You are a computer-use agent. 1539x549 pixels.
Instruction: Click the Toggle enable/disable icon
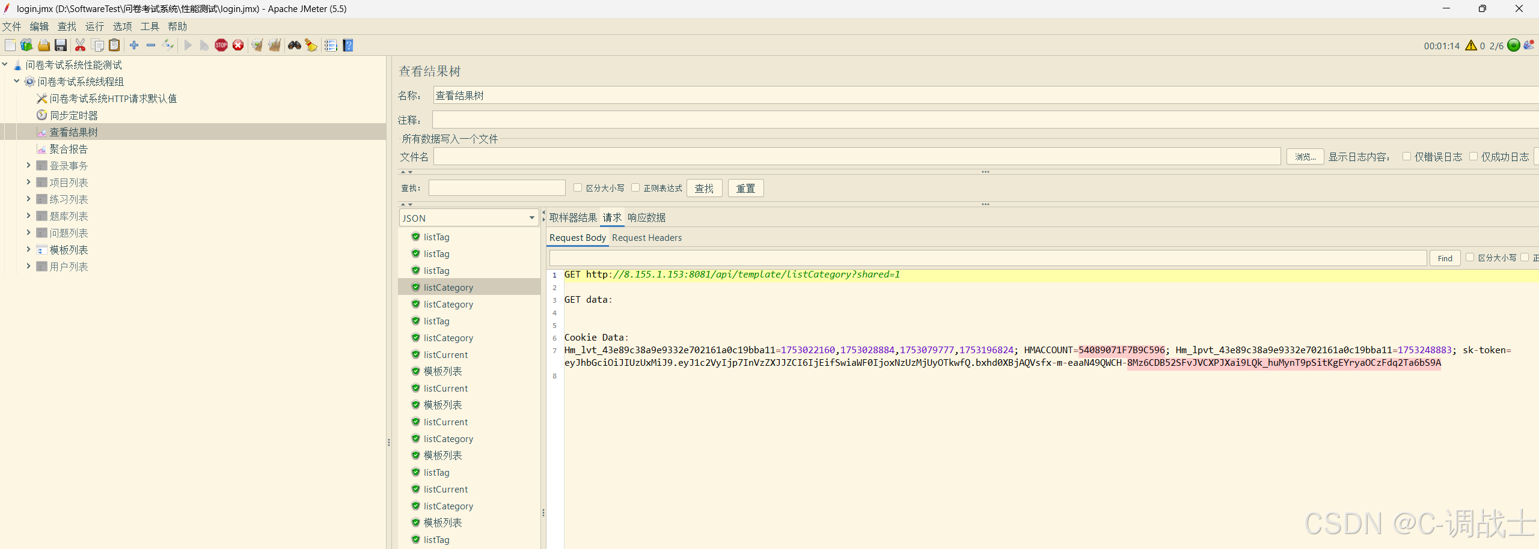coord(168,45)
